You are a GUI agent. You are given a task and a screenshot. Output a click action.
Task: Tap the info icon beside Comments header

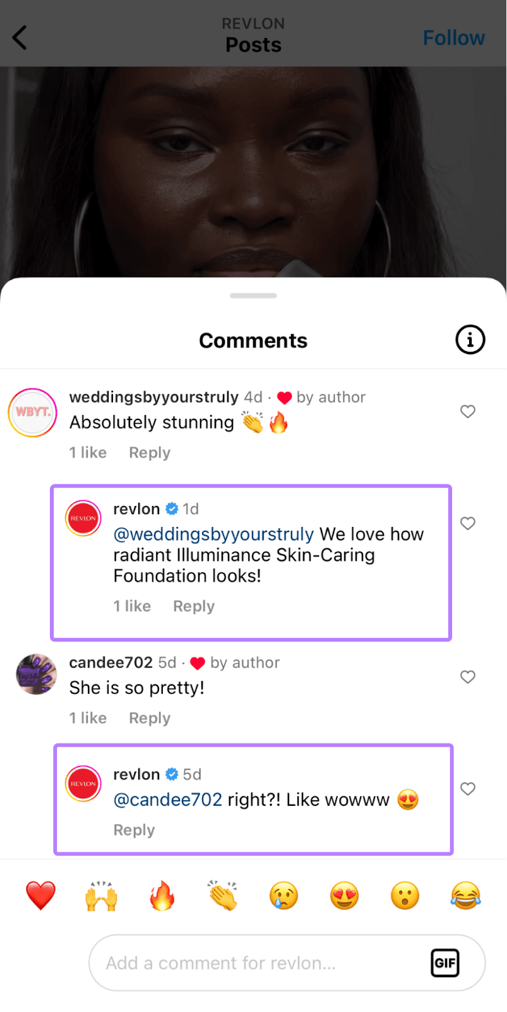click(470, 340)
